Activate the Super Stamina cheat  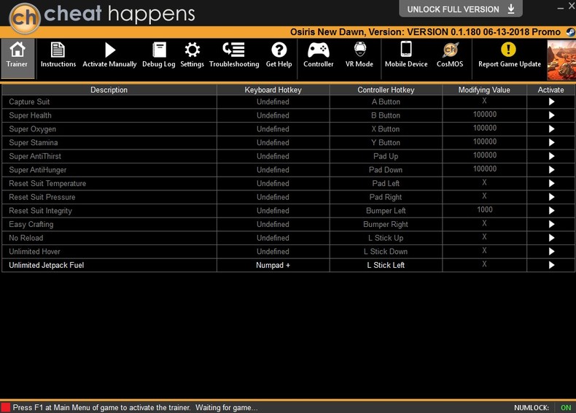[x=551, y=143]
